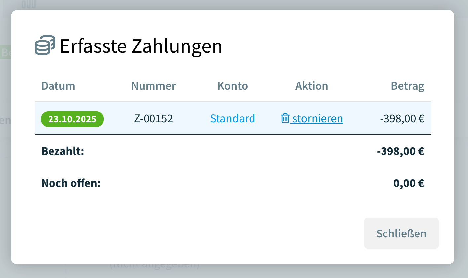This screenshot has width=468, height=278.
Task: Click the Bezahlt label
Action: tap(63, 151)
